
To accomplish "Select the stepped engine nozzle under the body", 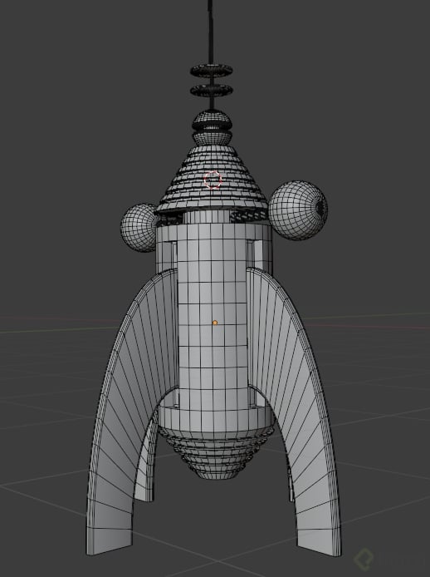I will pyautogui.click(x=215, y=455).
